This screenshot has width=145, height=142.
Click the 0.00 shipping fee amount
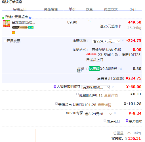pyautogui.click(x=137, y=50)
